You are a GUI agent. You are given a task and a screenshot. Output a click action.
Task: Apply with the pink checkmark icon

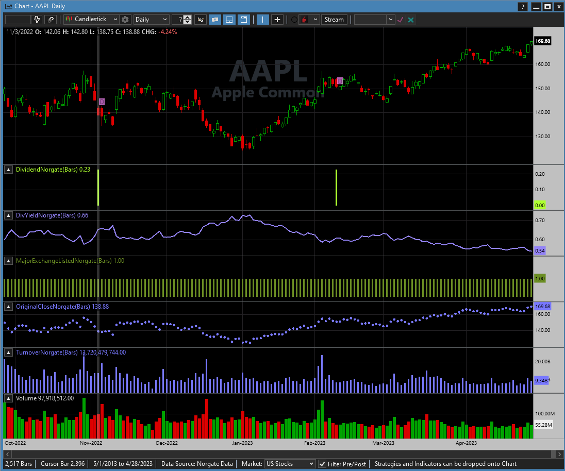(400, 20)
